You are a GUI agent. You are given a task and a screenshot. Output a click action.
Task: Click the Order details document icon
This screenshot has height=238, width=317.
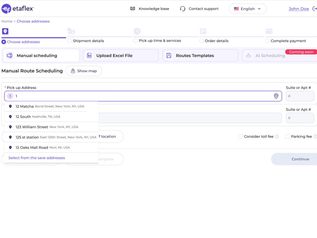[203, 31]
